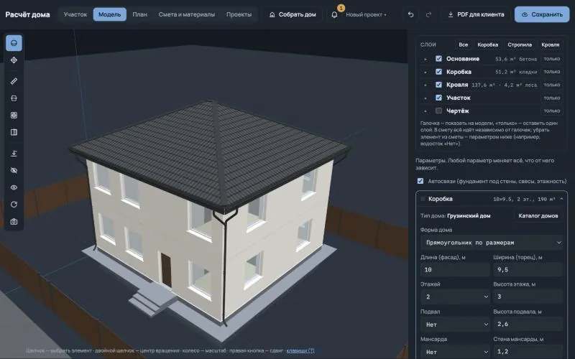
Task: Select the orbit view tool in left toolbar
Action: point(14,43)
